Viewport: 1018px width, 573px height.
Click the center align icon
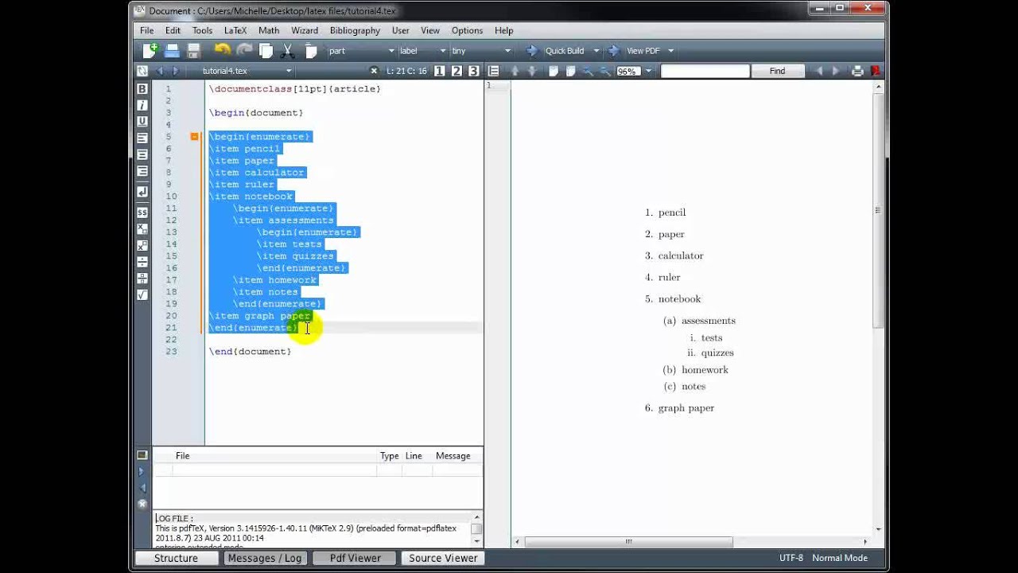click(142, 155)
